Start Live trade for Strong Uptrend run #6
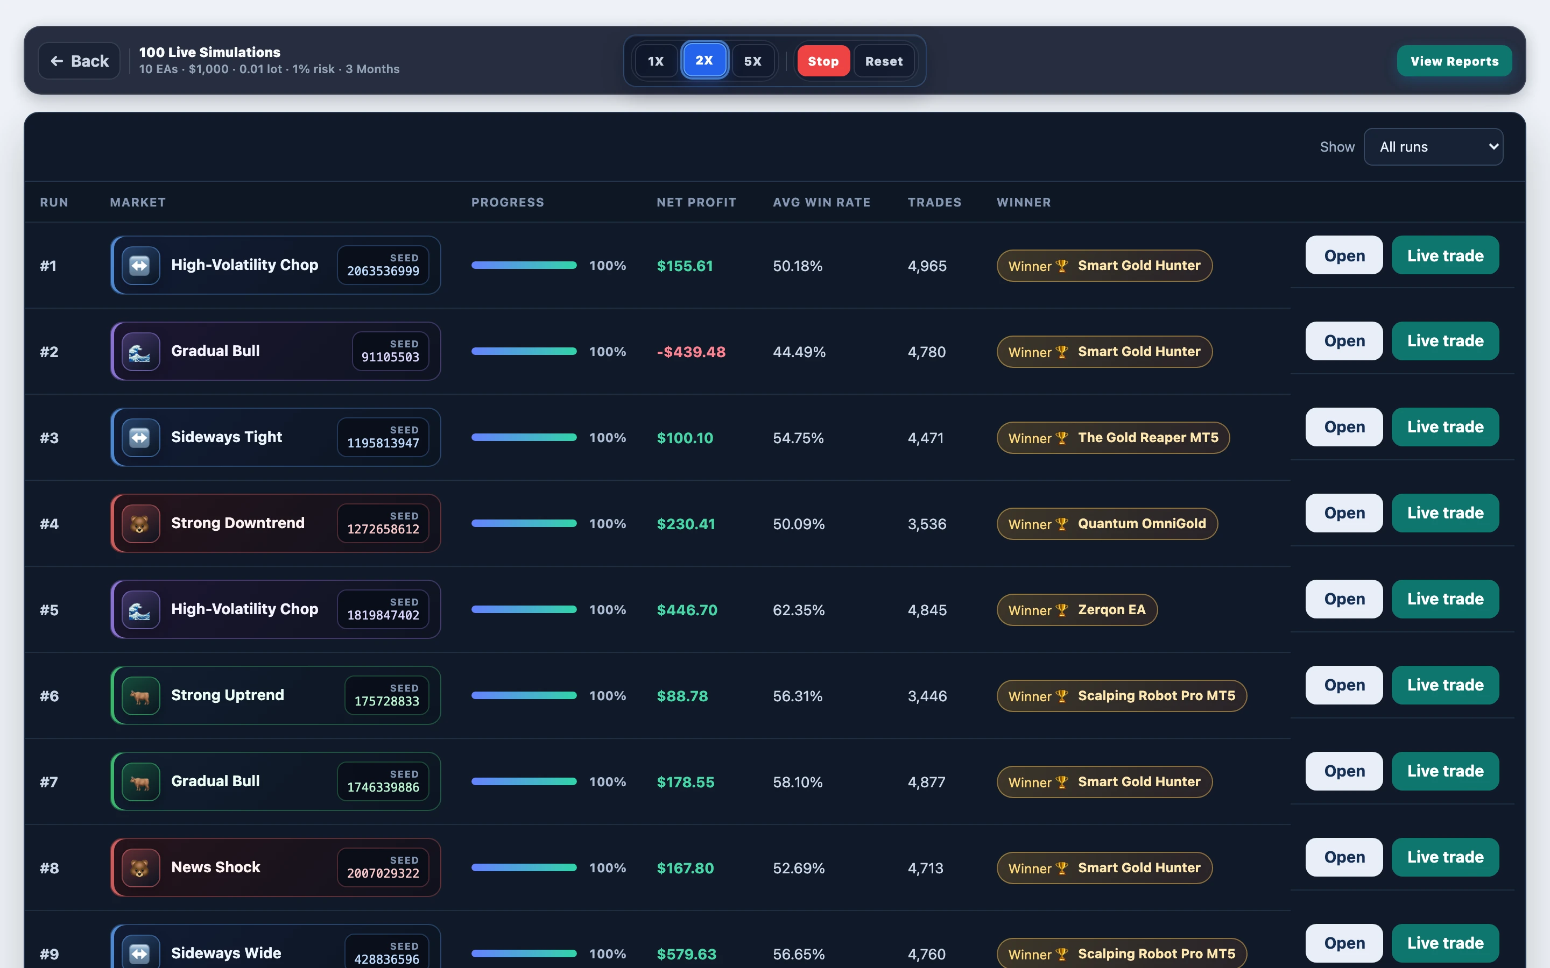The height and width of the screenshot is (968, 1550). pyautogui.click(x=1445, y=685)
